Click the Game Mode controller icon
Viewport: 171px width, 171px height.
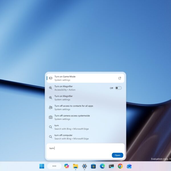coord(51,78)
